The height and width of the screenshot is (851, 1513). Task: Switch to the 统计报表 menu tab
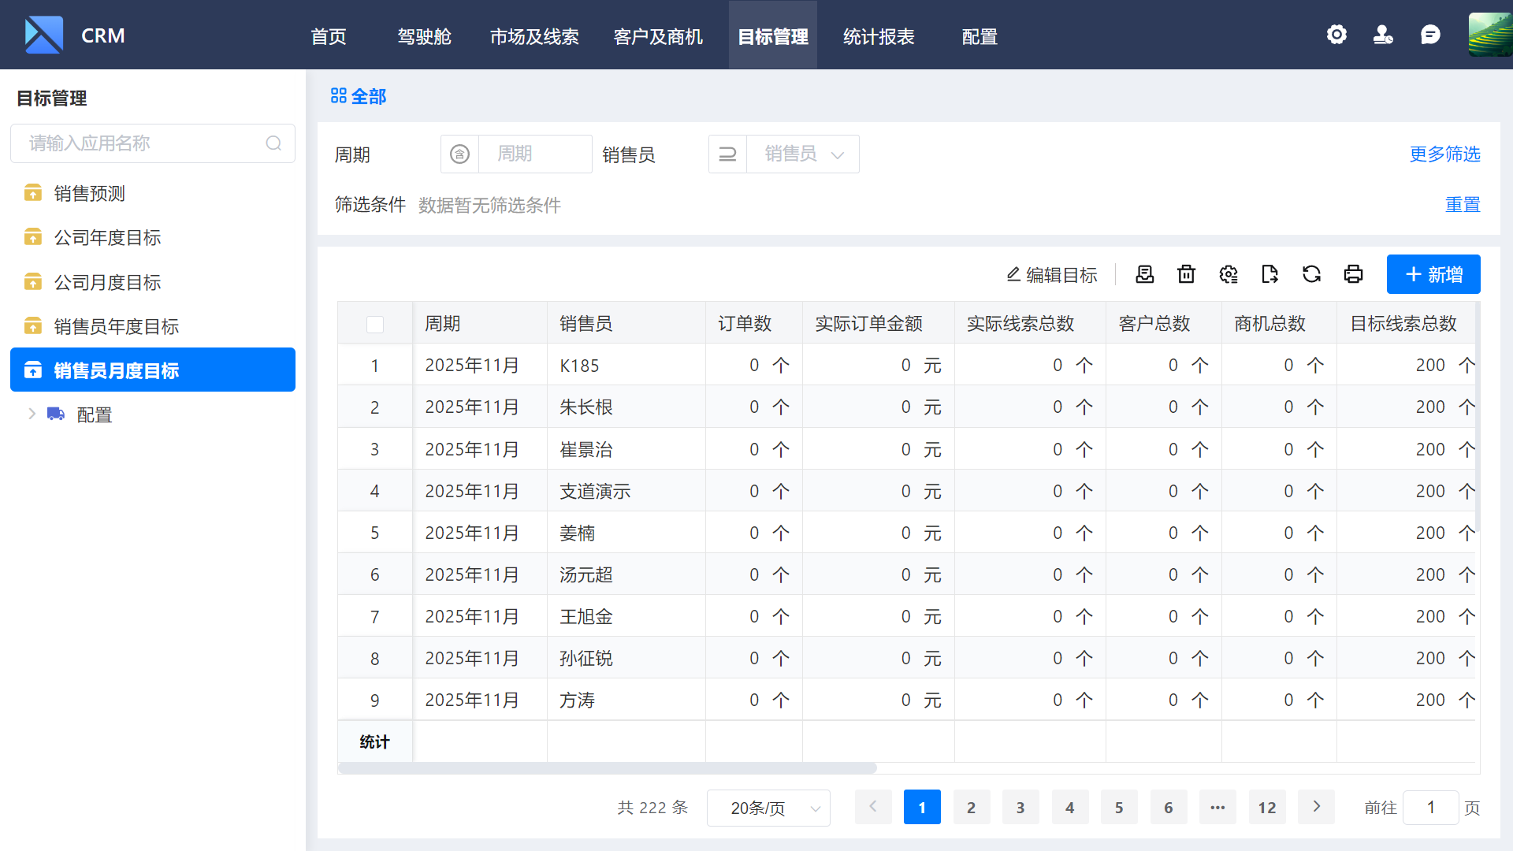tap(879, 35)
